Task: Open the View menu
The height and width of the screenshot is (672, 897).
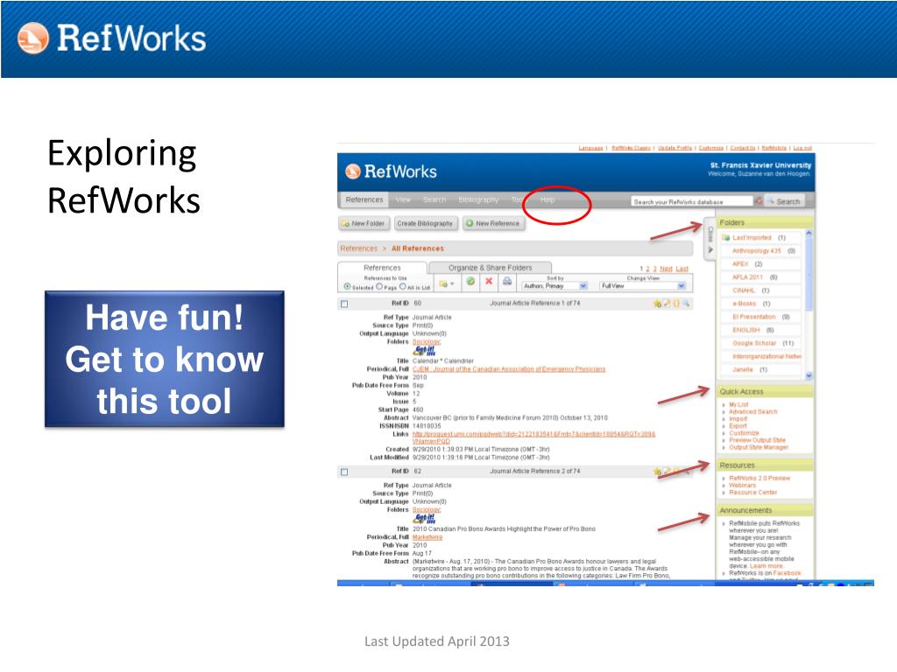Action: (403, 199)
